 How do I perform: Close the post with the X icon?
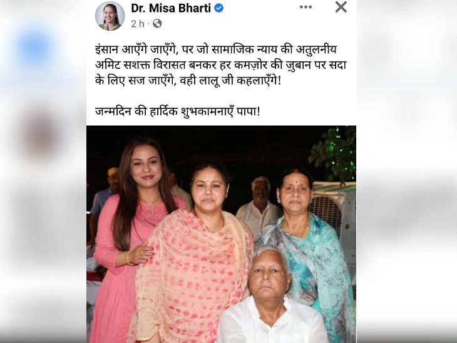point(341,7)
